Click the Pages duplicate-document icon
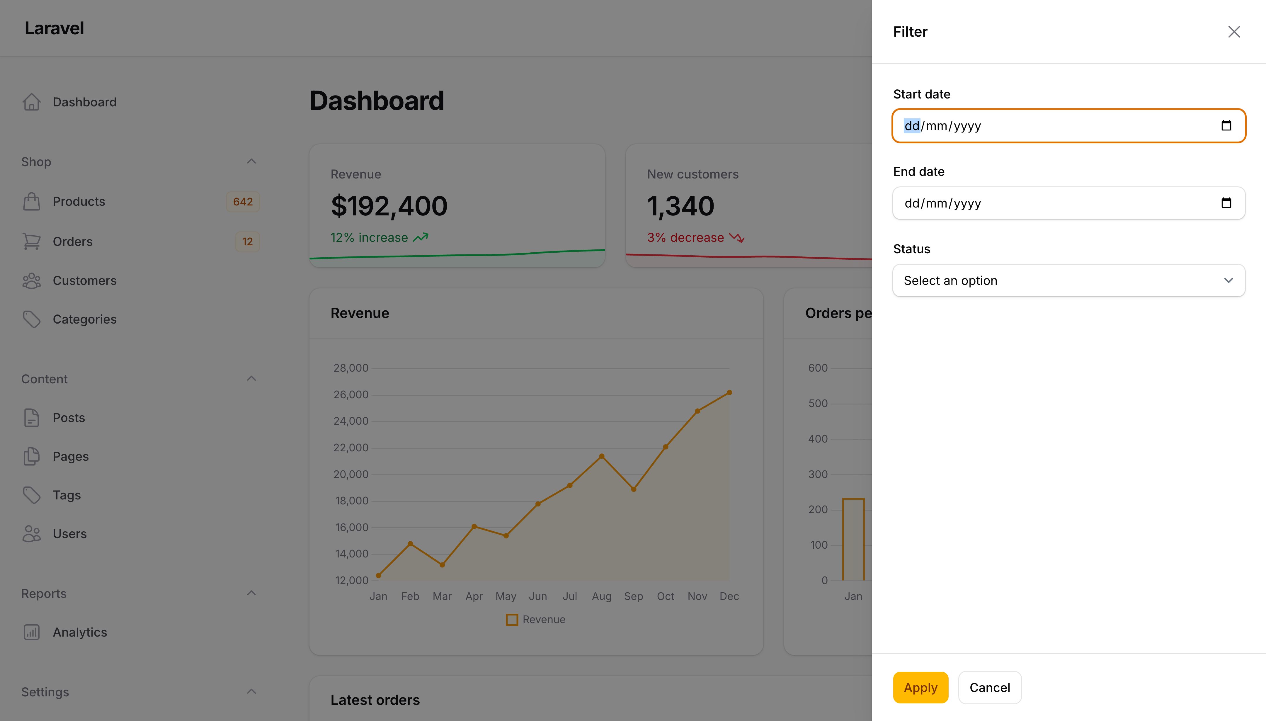The width and height of the screenshot is (1266, 721). pyautogui.click(x=32, y=456)
